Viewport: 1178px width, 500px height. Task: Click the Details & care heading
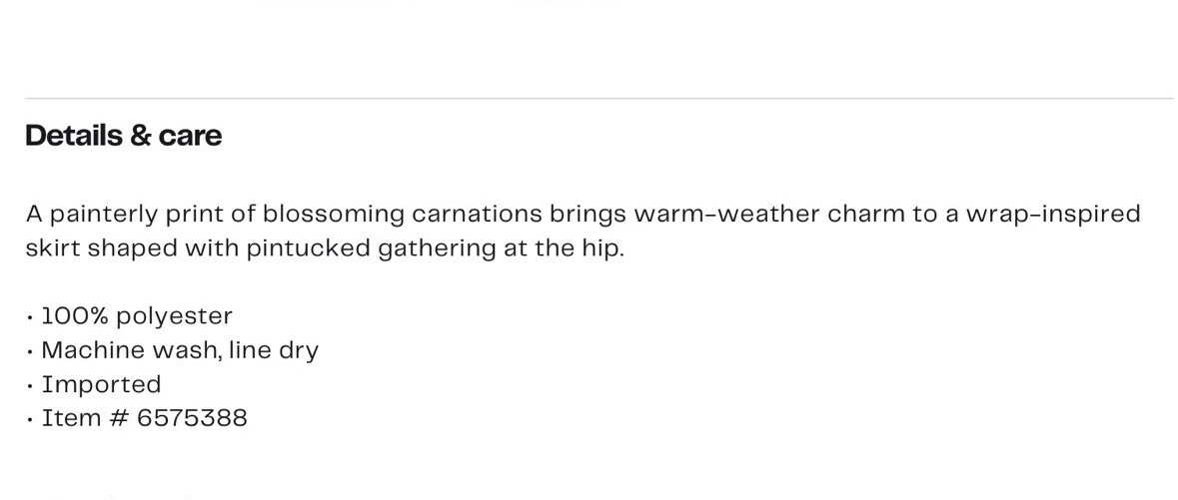point(124,136)
